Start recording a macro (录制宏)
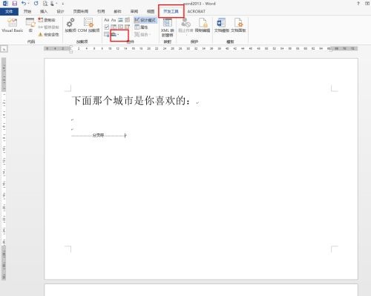This screenshot has width=371, height=296. [47, 20]
